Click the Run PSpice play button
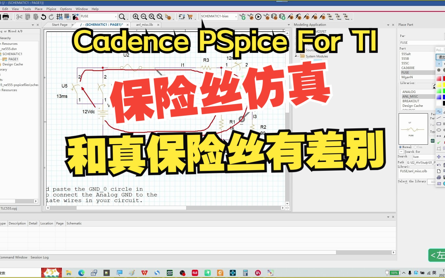The image size is (445, 278). tap(258, 17)
